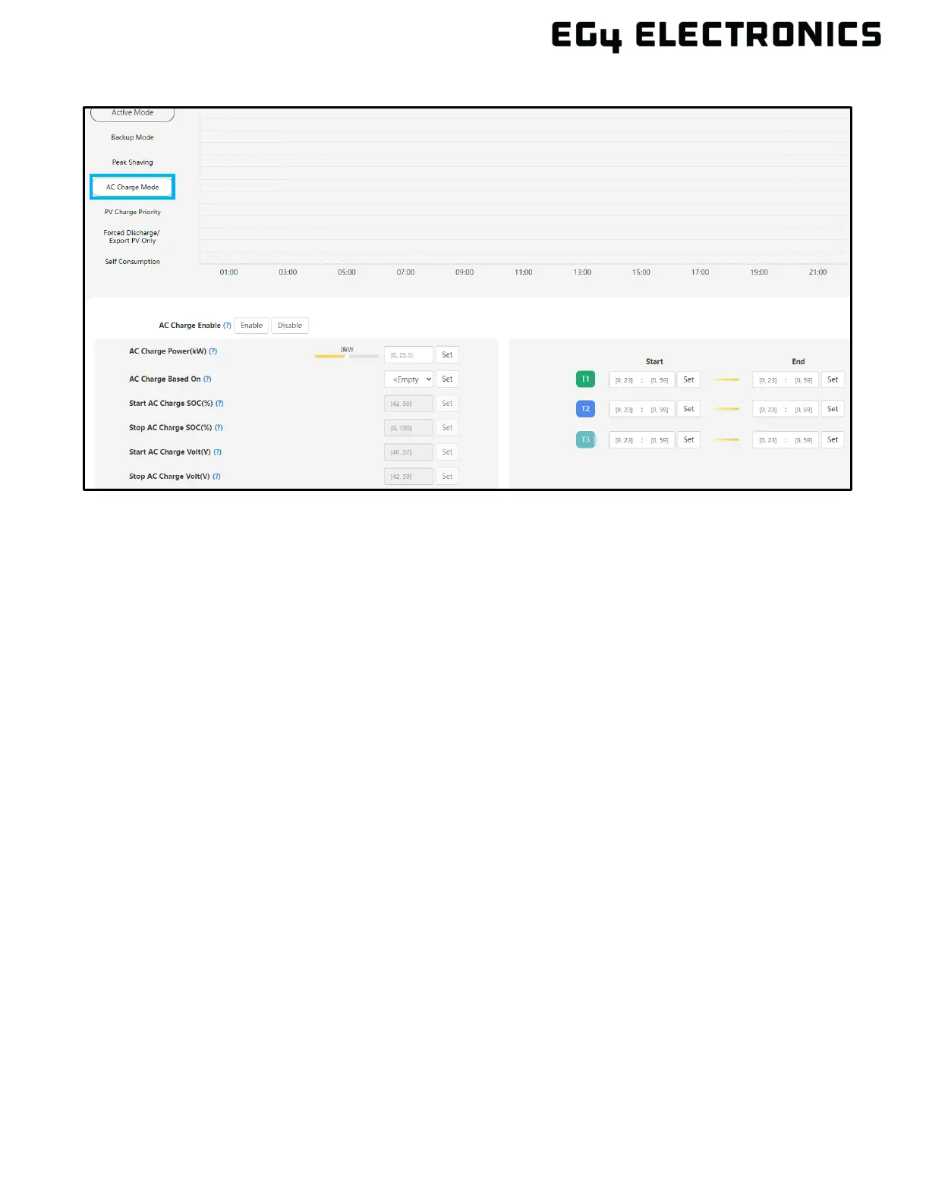The height and width of the screenshot is (1202, 929).
Task: Select Backup Mode in the mode list
Action: (x=132, y=137)
